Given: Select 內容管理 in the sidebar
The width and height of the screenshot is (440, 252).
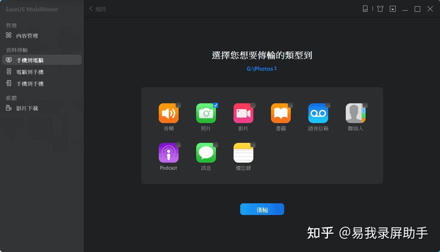Looking at the screenshot, I should [42, 36].
